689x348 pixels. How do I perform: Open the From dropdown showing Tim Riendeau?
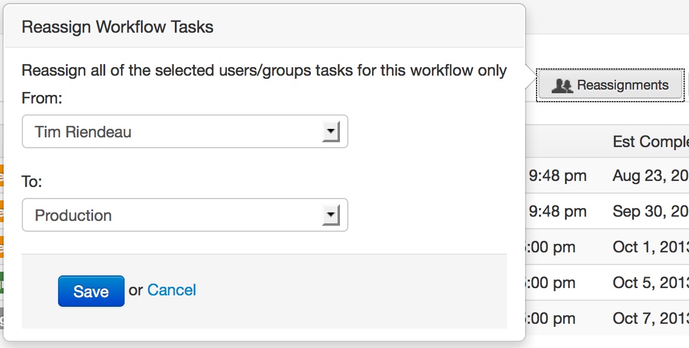click(x=185, y=131)
